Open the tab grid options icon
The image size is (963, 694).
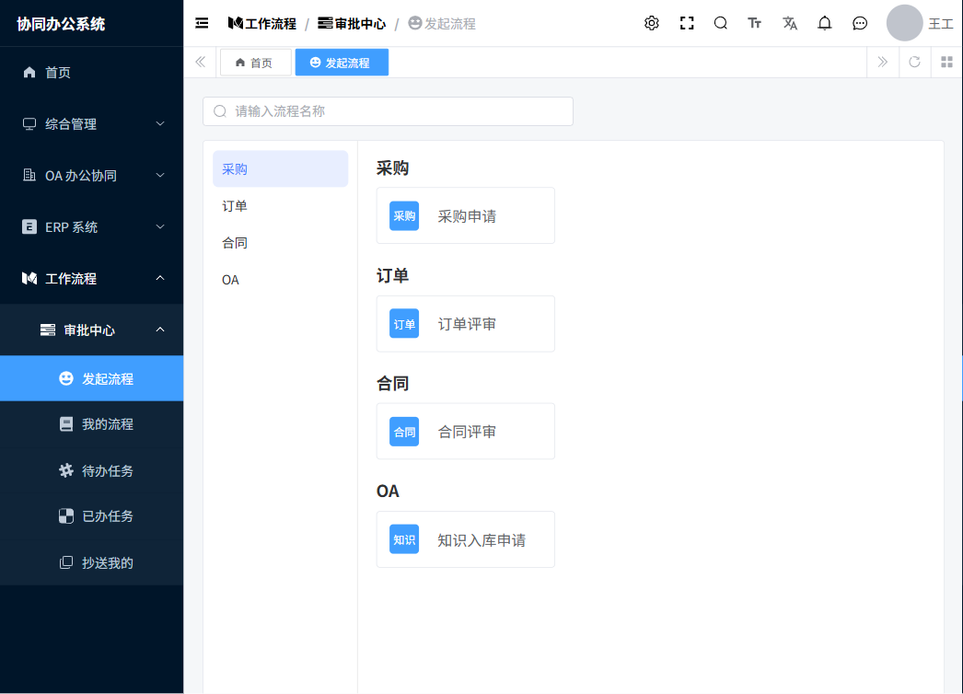(x=947, y=62)
